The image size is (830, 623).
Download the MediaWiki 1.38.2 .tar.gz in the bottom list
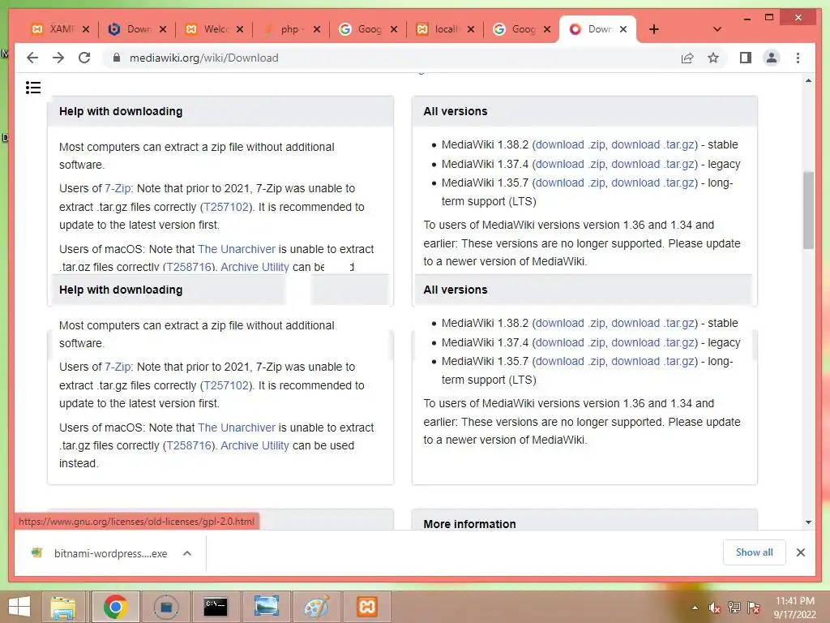tap(652, 323)
